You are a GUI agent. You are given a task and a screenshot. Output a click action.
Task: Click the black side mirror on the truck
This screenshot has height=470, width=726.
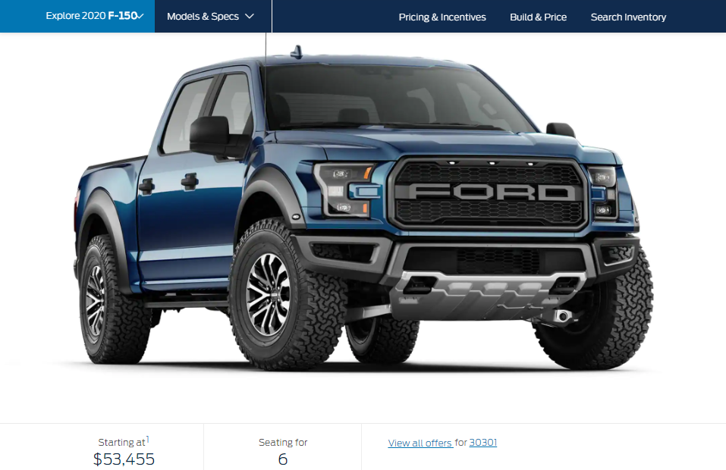point(214,136)
